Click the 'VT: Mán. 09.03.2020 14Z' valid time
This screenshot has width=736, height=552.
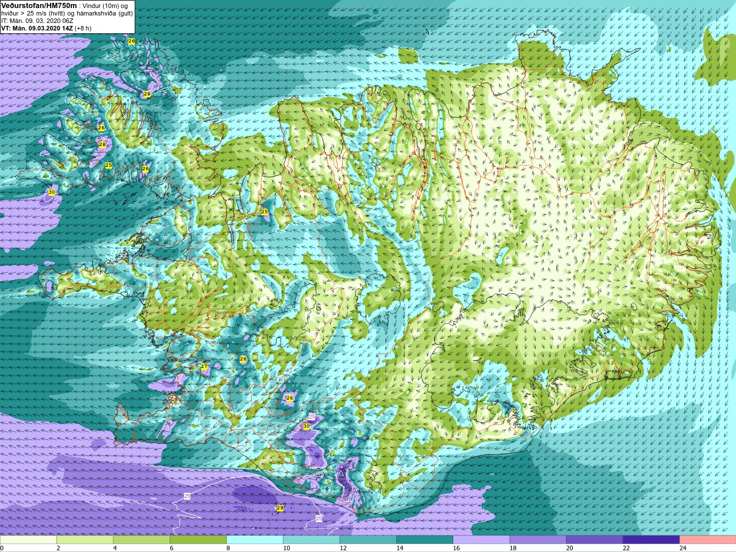37,28
